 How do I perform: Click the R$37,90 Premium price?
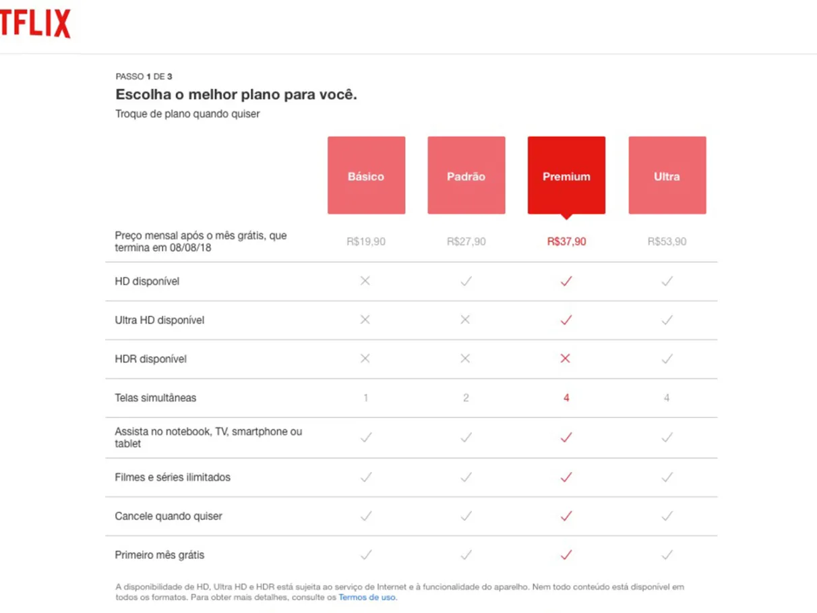(x=566, y=241)
